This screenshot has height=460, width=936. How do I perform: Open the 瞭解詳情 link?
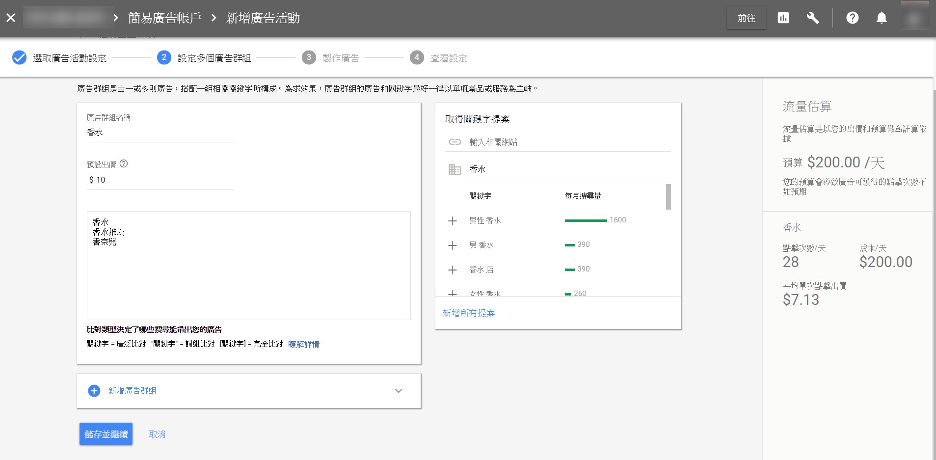303,344
